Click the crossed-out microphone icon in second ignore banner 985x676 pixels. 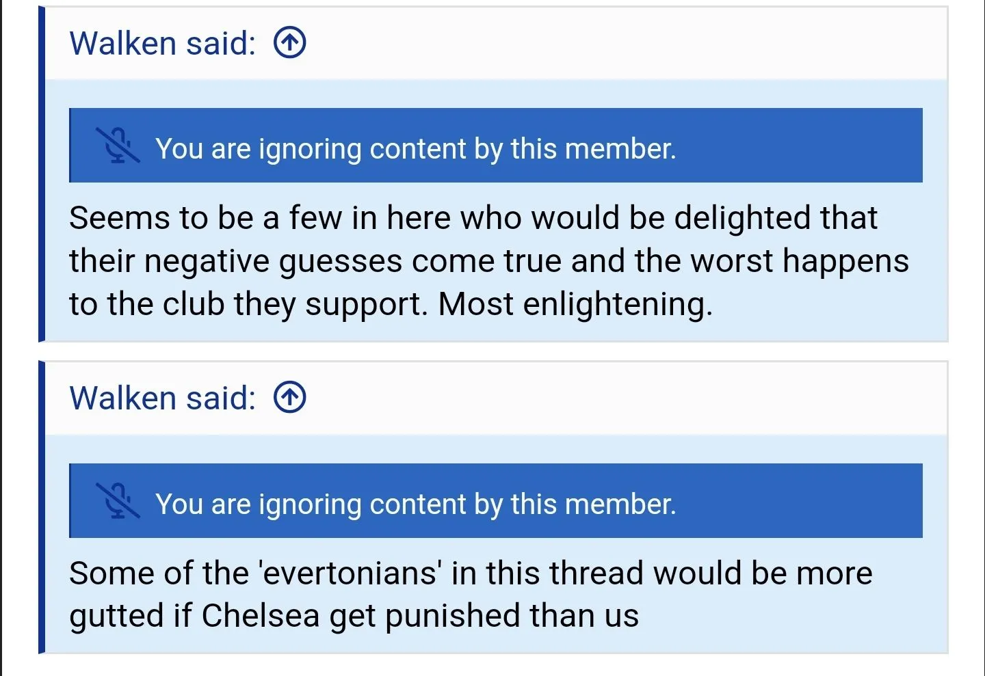(x=118, y=501)
